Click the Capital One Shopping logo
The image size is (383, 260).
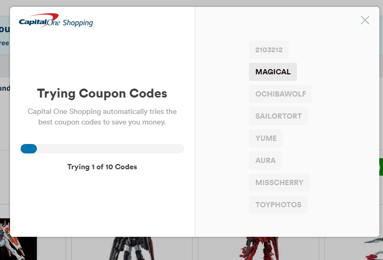click(x=56, y=21)
